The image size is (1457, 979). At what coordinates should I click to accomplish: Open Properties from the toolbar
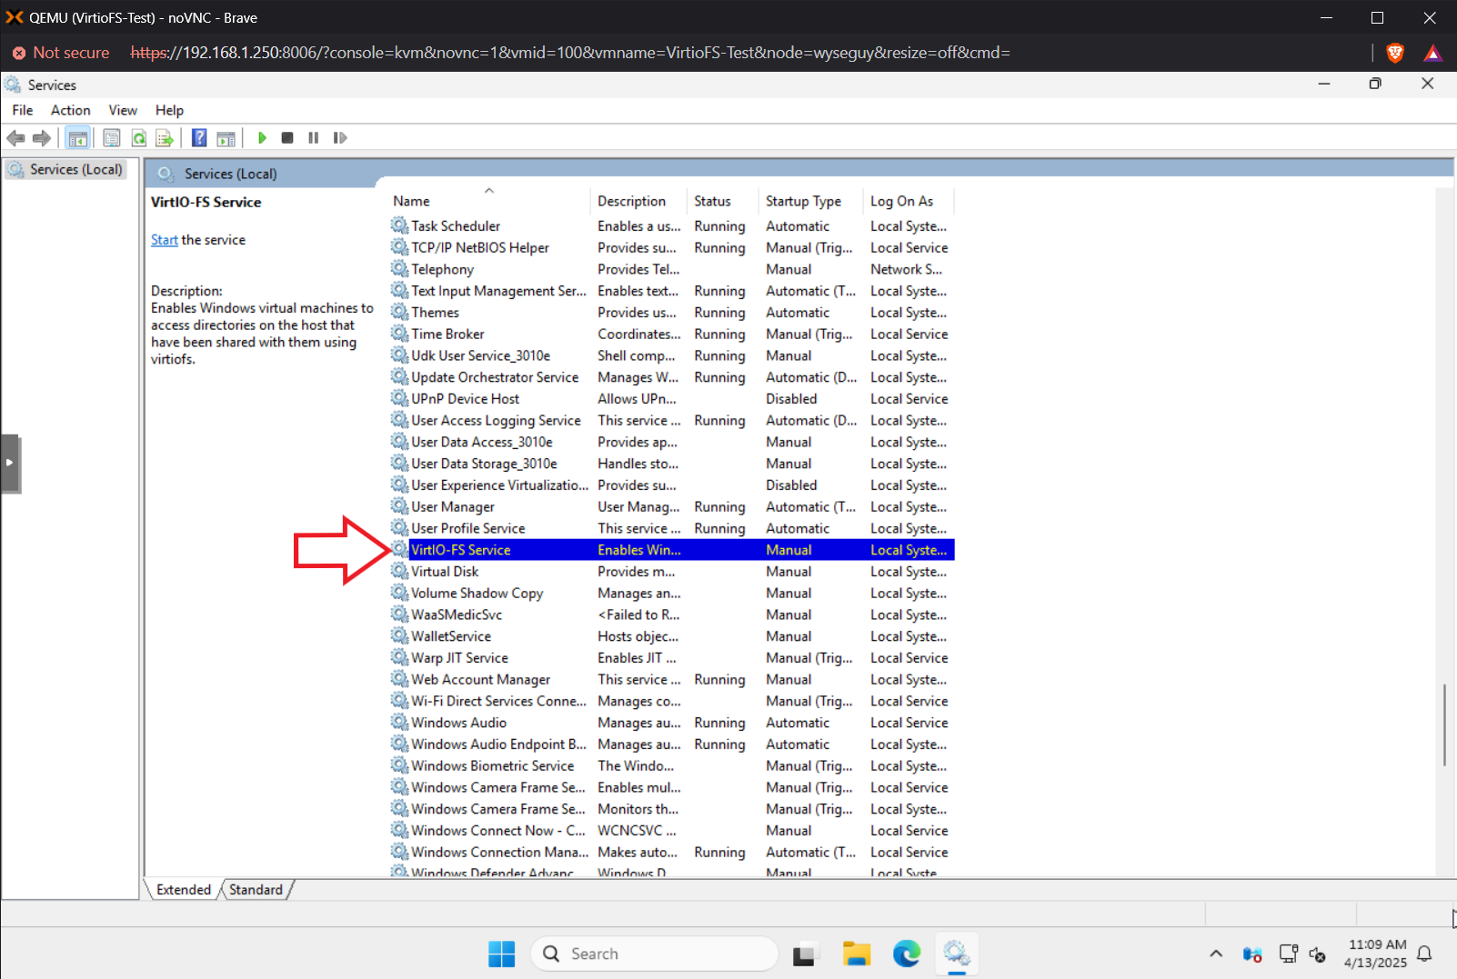point(112,138)
